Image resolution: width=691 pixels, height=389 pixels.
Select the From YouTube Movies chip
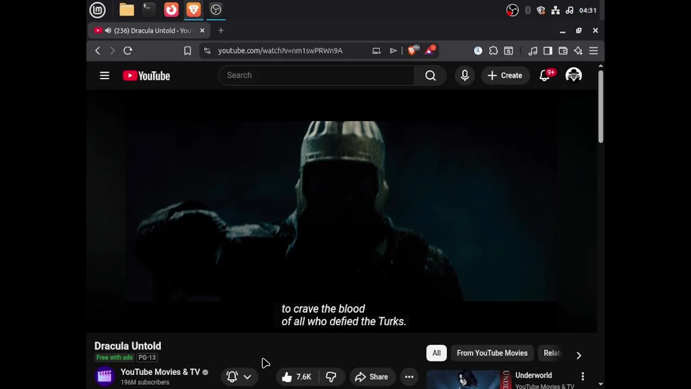coord(492,353)
